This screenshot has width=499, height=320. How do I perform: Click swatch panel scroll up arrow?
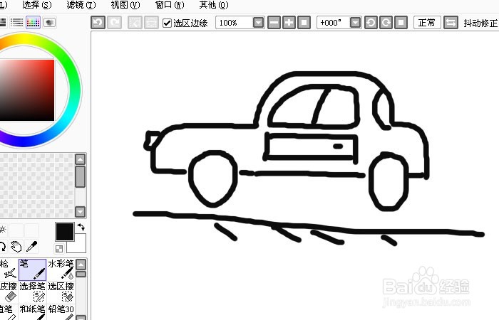click(x=80, y=159)
